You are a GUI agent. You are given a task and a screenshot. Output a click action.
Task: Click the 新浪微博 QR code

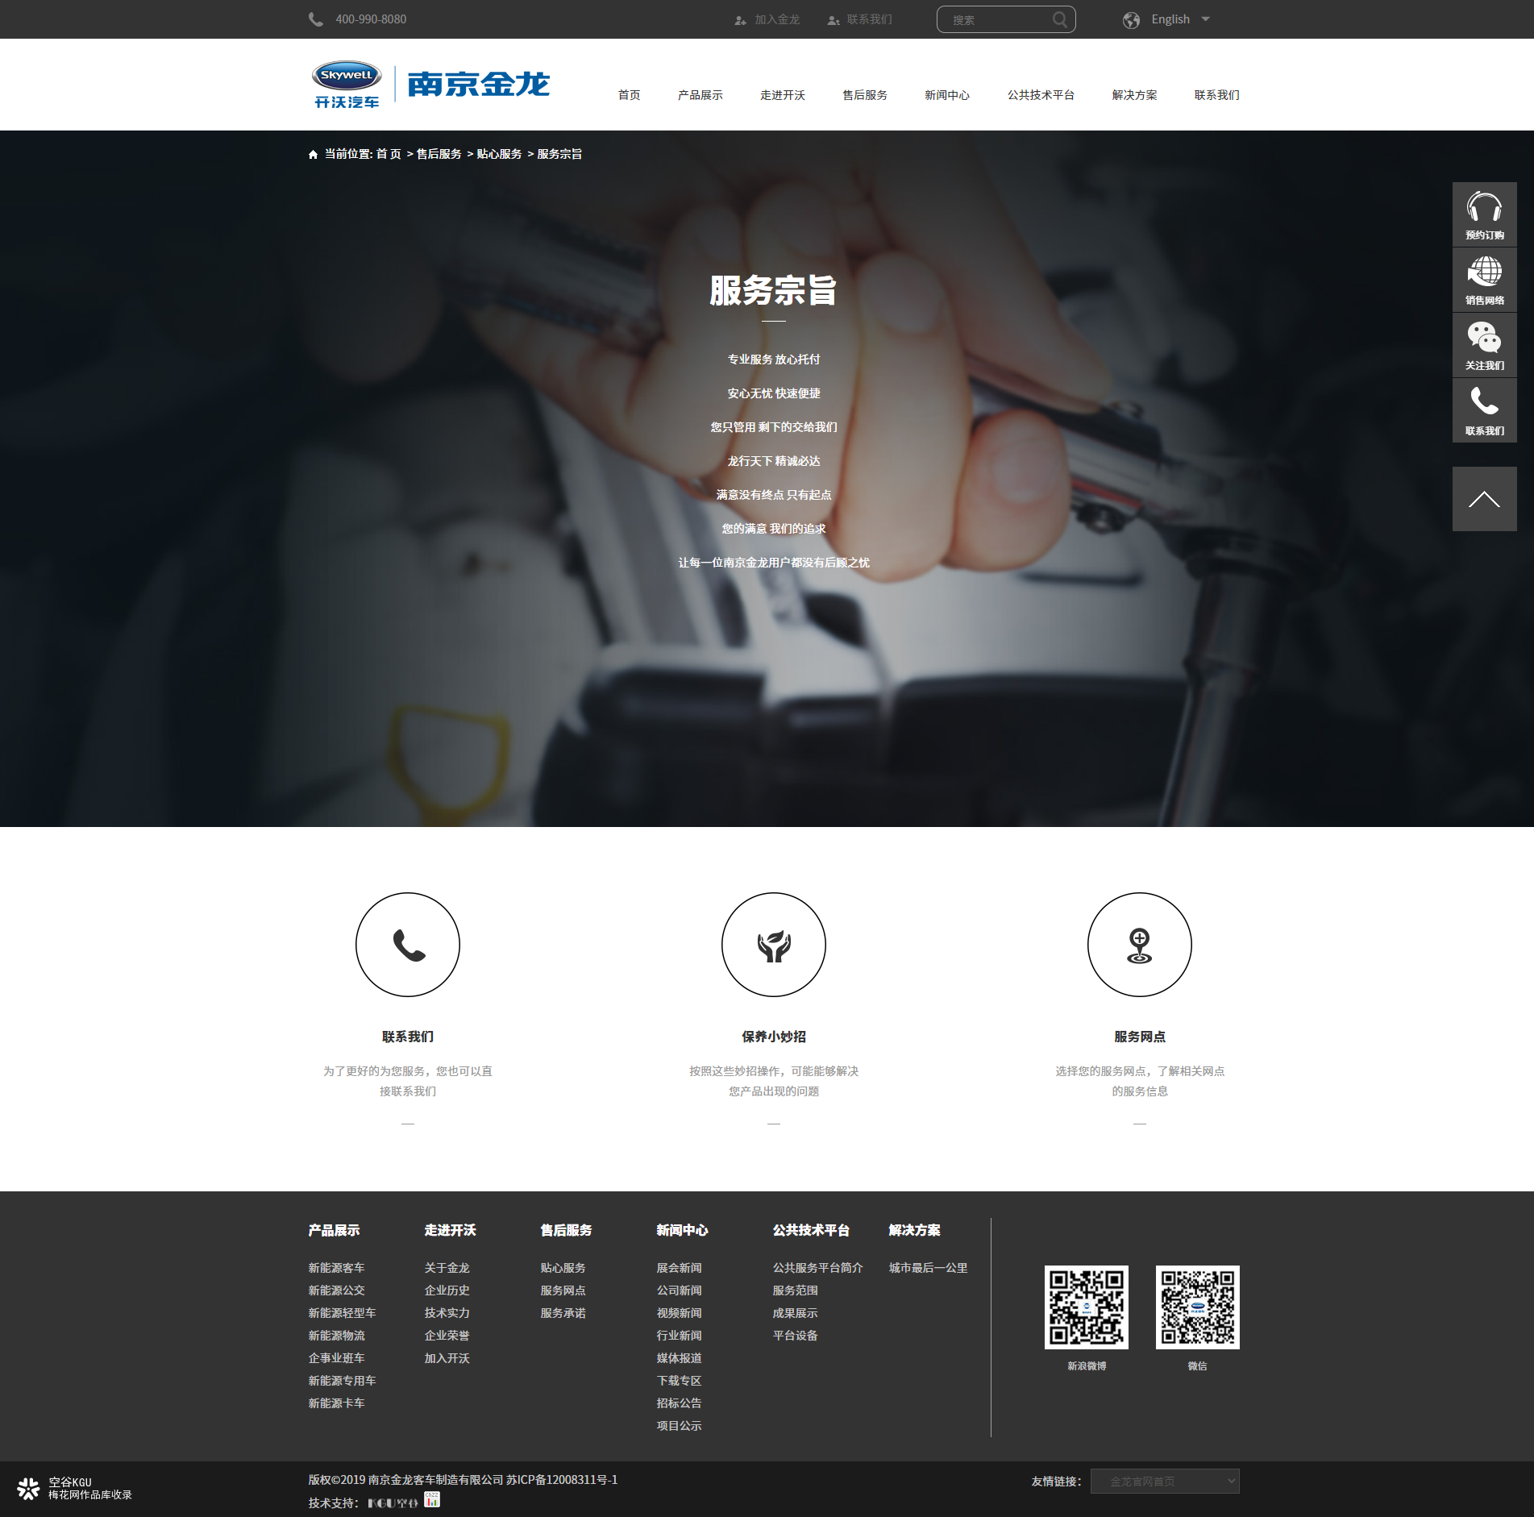tap(1087, 1307)
